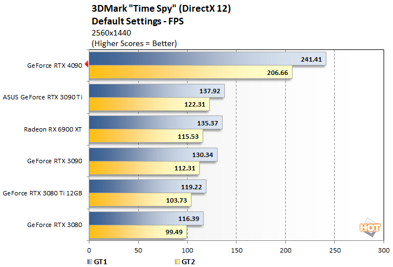Click the GeForce RTX 3080 116.39 bar

(146, 218)
